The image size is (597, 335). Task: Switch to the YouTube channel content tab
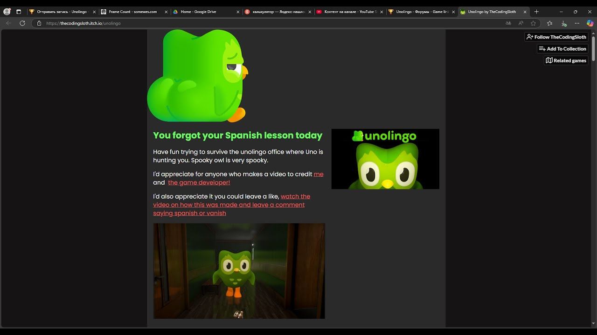point(349,12)
